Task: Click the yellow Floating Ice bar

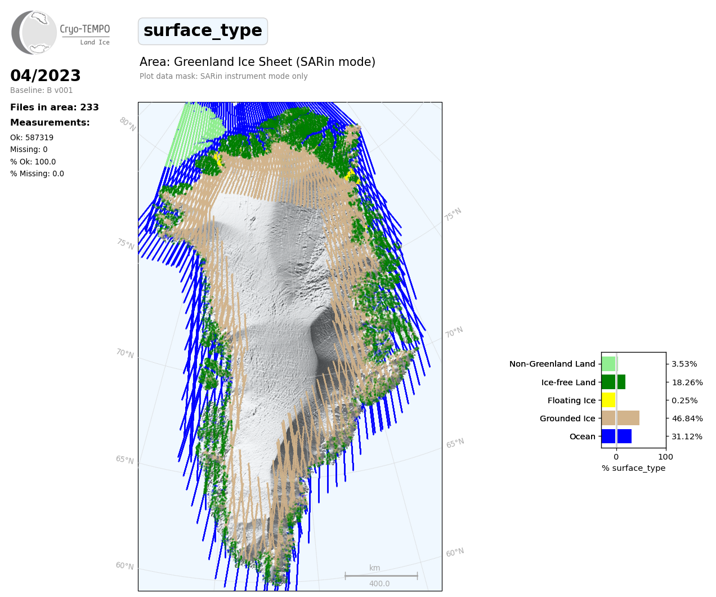Action: click(609, 400)
